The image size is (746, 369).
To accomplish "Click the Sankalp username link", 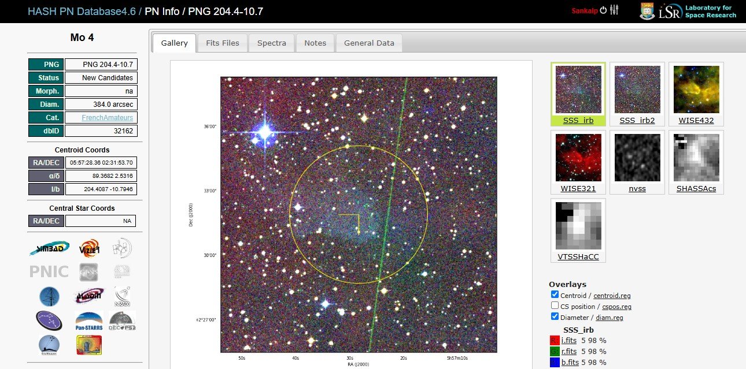I will point(584,10).
